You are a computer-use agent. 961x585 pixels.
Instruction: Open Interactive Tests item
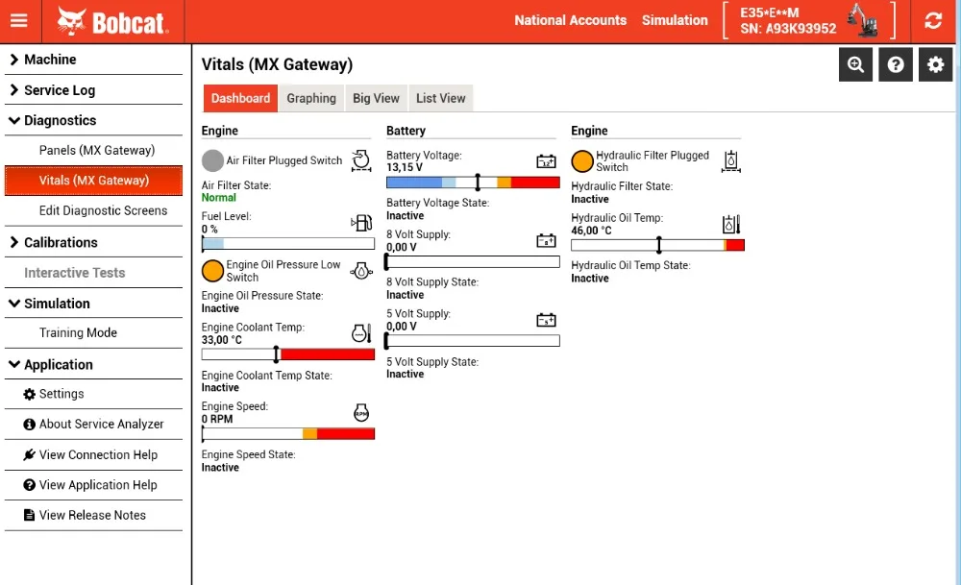coord(93,273)
